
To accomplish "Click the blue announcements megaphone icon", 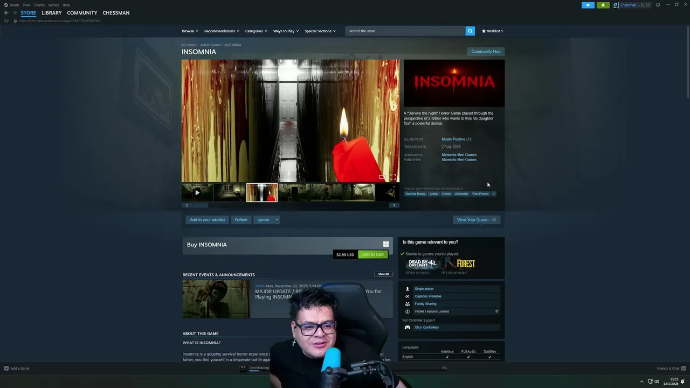I will pos(588,5).
